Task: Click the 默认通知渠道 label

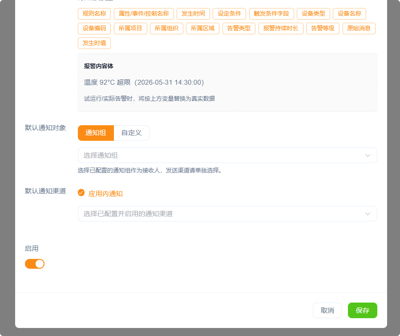Action: 45,191
